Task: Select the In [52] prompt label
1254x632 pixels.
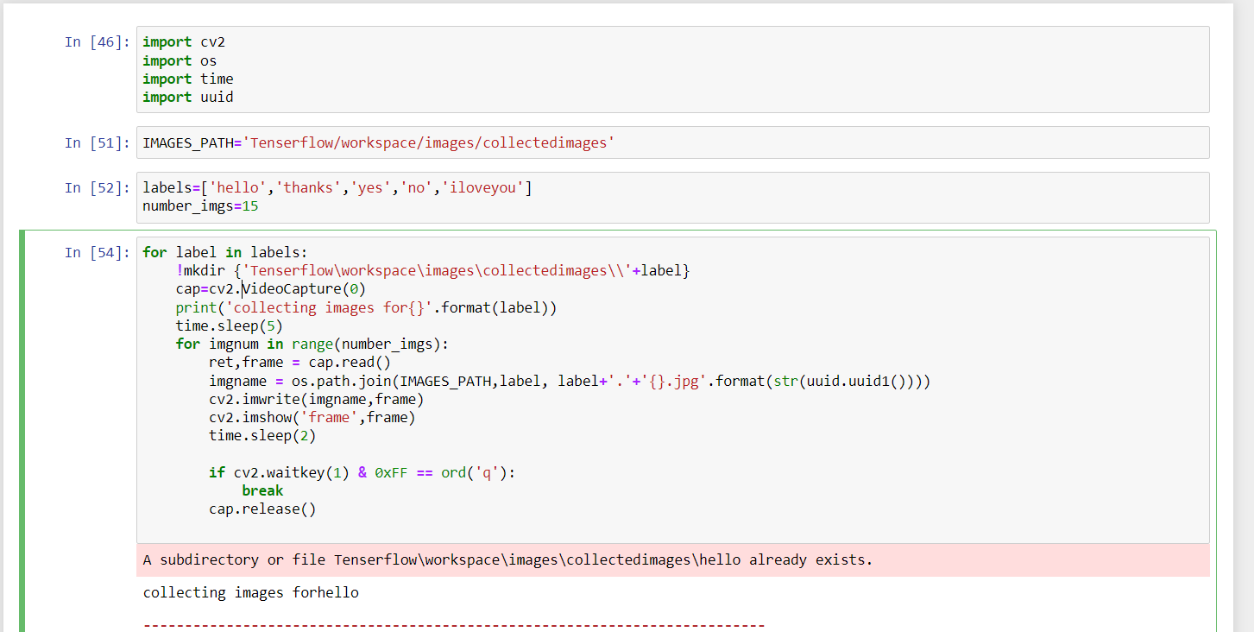Action: pos(97,187)
